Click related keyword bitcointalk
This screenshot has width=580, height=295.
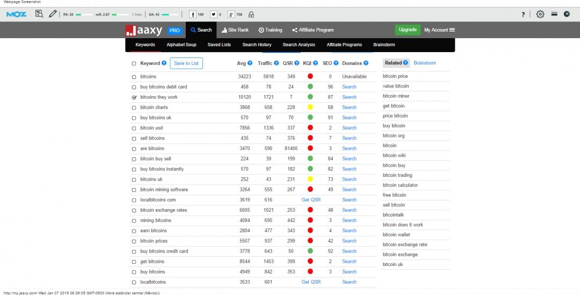coord(393,215)
